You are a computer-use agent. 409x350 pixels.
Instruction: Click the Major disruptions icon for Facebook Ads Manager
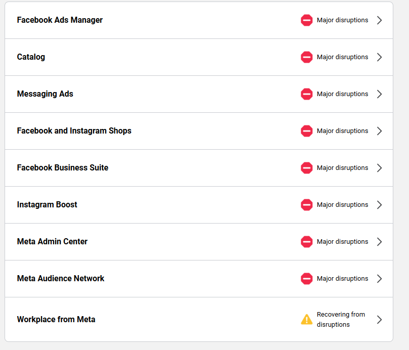[307, 20]
